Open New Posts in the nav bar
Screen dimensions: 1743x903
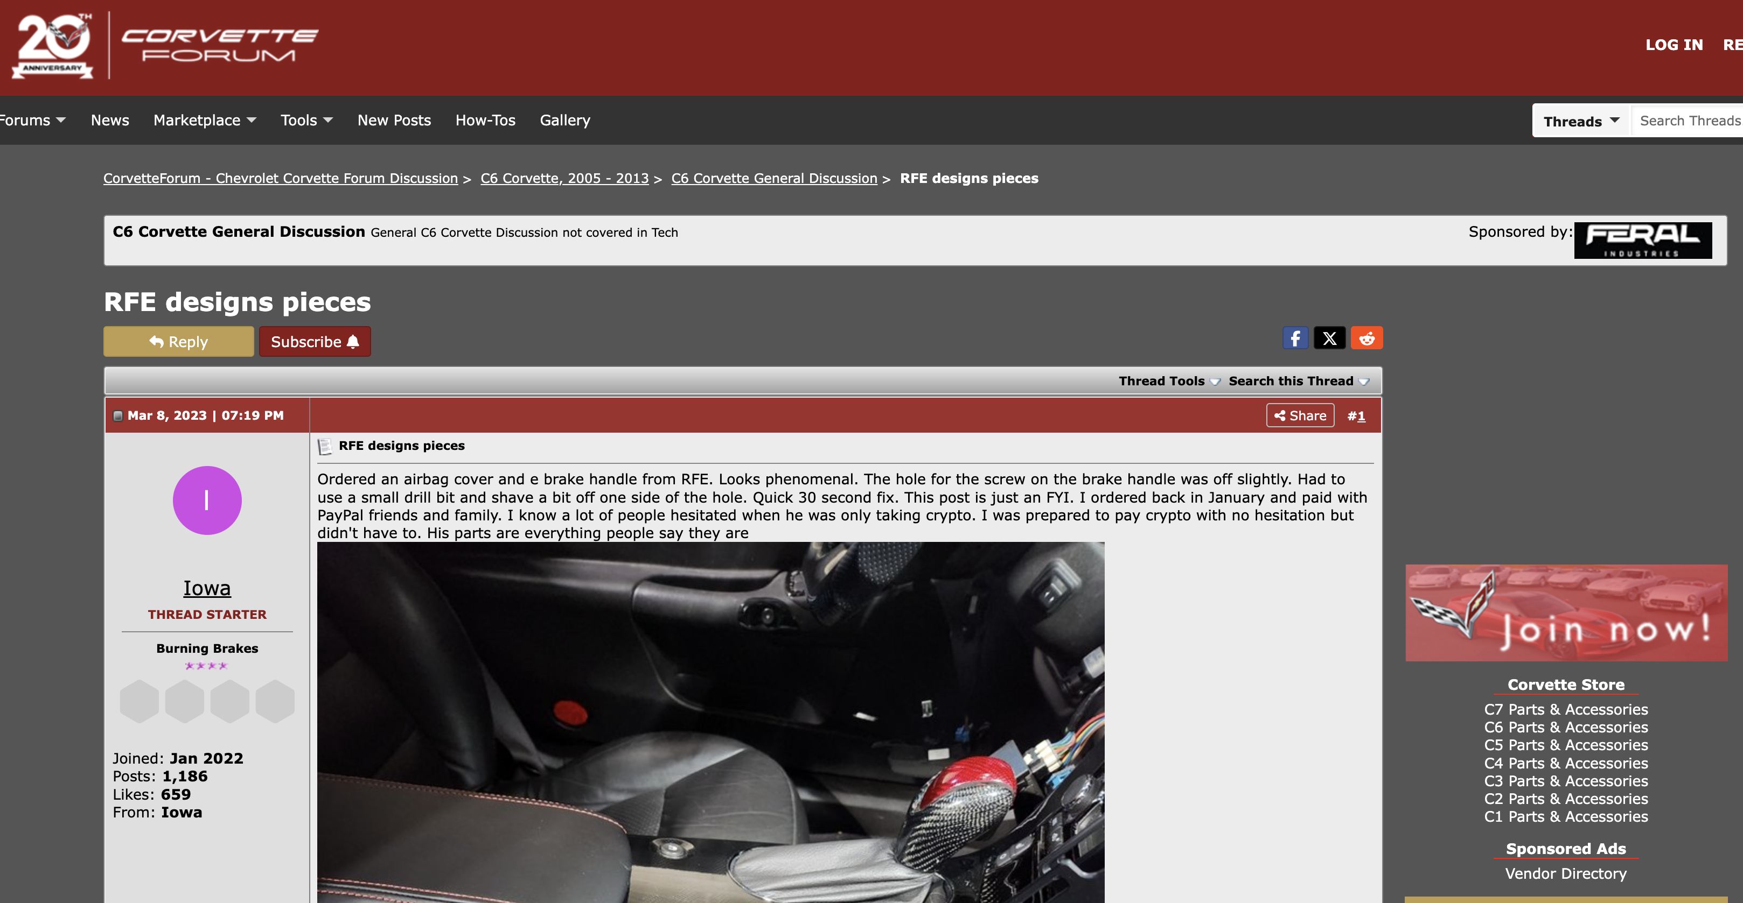(x=394, y=121)
